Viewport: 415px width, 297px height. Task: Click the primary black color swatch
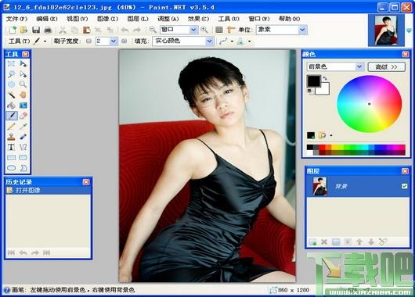[314, 81]
